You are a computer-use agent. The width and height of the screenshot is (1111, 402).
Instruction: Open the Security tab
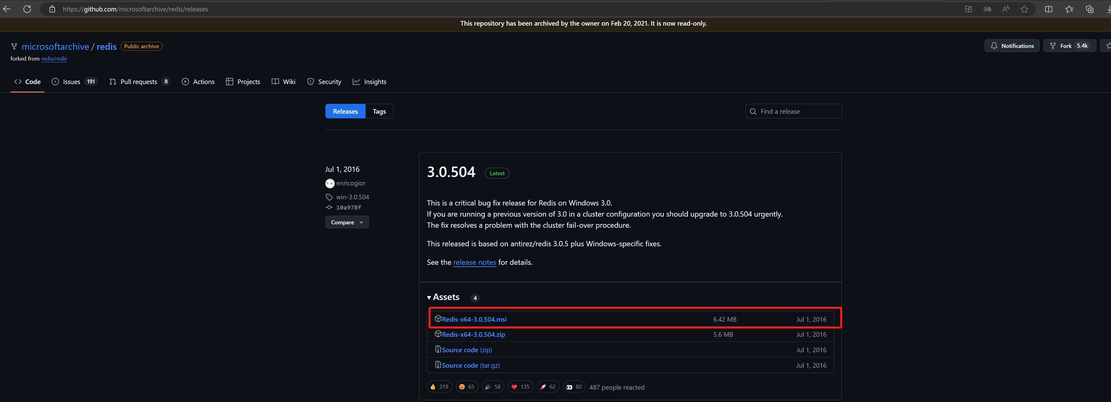tap(324, 82)
